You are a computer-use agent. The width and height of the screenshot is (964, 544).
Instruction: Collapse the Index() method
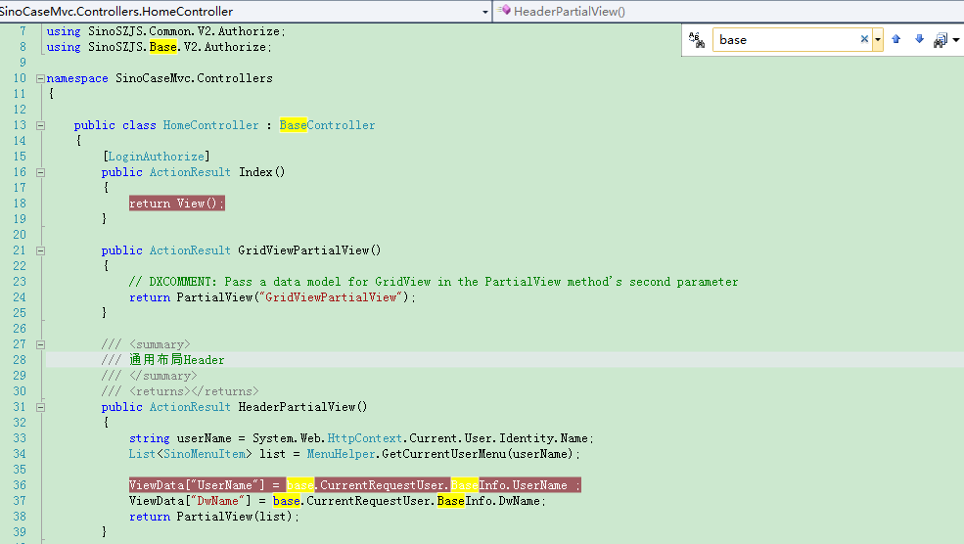(x=39, y=172)
